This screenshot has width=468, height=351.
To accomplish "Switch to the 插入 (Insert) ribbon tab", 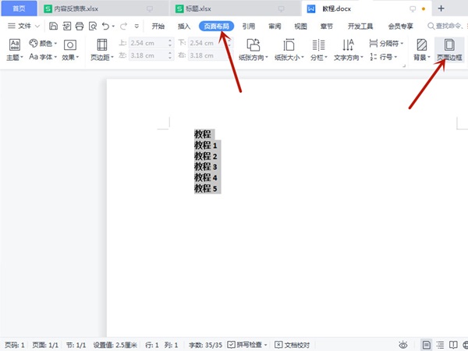I will click(x=184, y=26).
